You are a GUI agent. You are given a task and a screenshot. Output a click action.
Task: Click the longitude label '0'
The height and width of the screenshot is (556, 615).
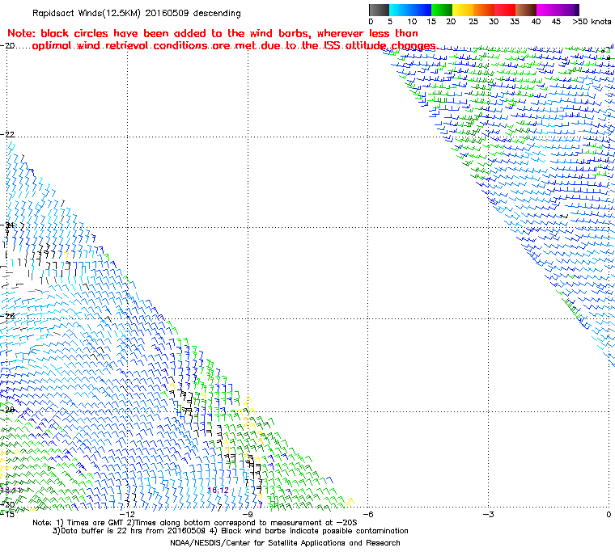point(609,514)
